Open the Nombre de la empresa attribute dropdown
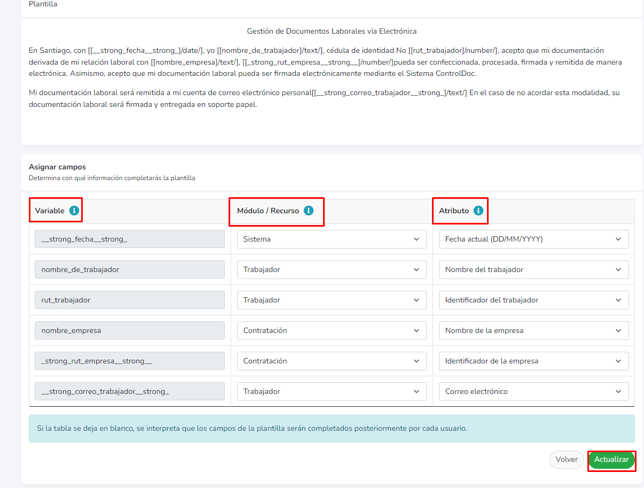Viewport: 644px width, 488px height. 533,330
